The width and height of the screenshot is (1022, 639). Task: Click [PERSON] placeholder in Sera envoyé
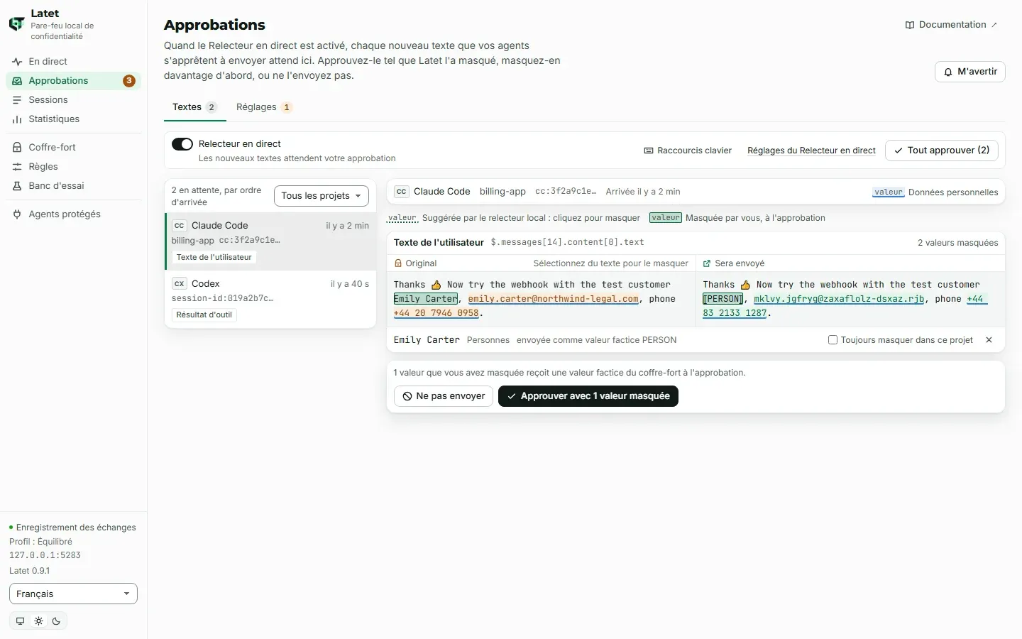[723, 299]
